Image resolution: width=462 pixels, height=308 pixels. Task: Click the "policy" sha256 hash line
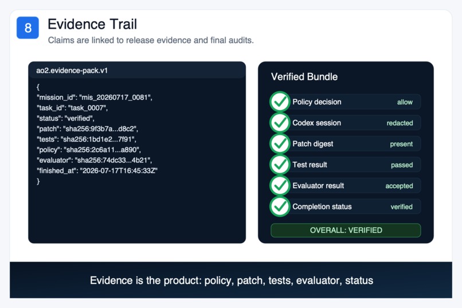(89, 150)
